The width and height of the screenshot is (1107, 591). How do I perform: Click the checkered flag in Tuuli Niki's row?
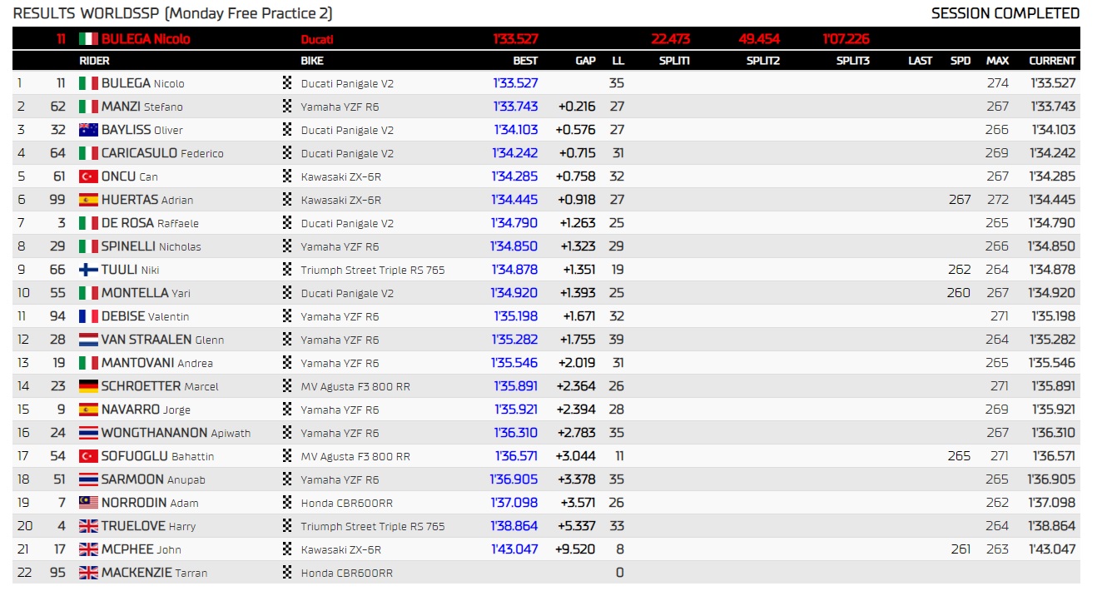pos(287,270)
